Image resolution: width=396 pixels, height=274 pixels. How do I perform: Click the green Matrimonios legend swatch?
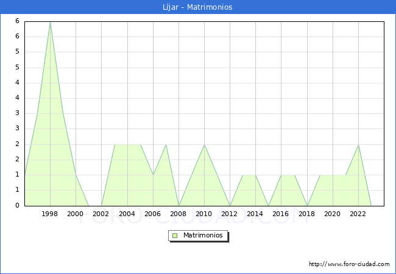point(175,236)
